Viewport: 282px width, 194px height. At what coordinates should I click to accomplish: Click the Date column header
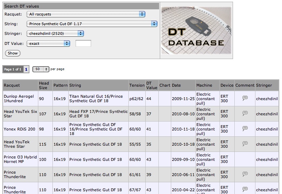click(176, 85)
